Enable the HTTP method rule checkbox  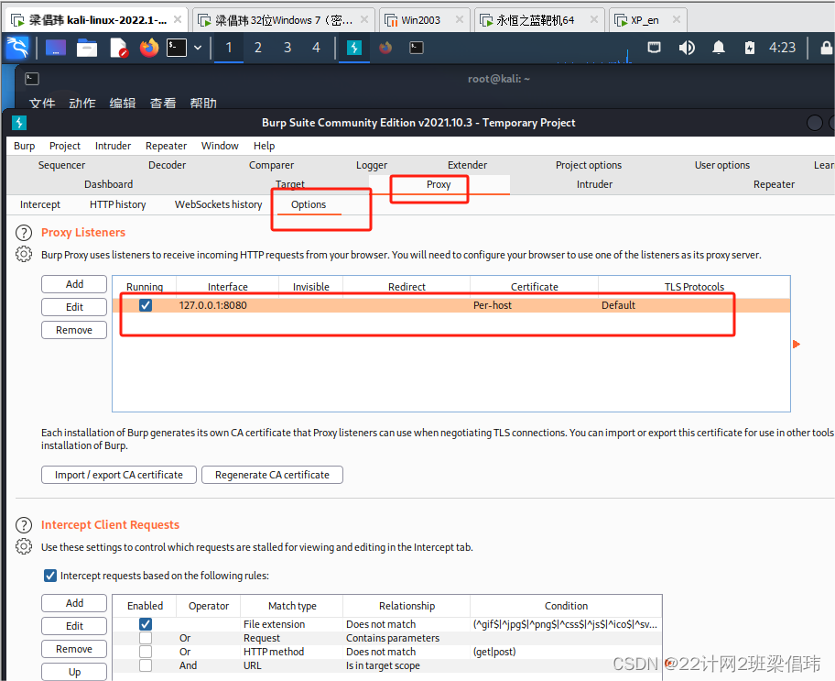146,652
